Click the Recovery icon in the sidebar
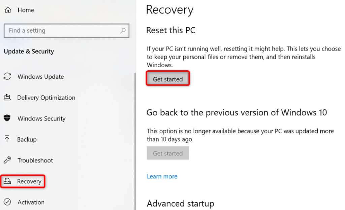This screenshot has height=210, width=345. pyautogui.click(x=7, y=181)
